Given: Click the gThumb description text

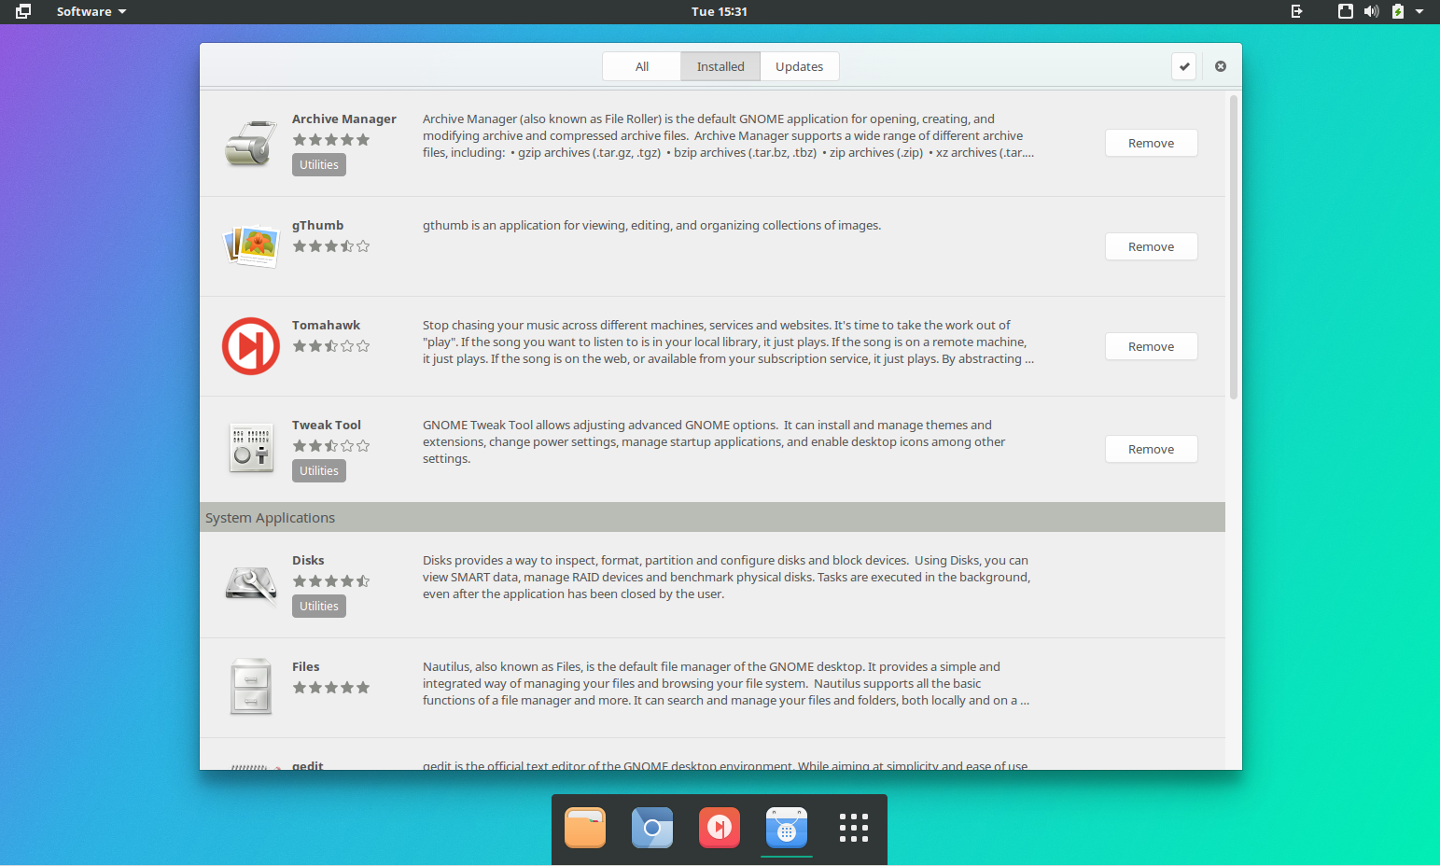Looking at the screenshot, I should click(x=651, y=225).
